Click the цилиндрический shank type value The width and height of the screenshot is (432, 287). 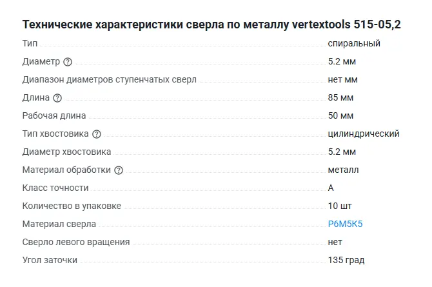[x=364, y=134]
